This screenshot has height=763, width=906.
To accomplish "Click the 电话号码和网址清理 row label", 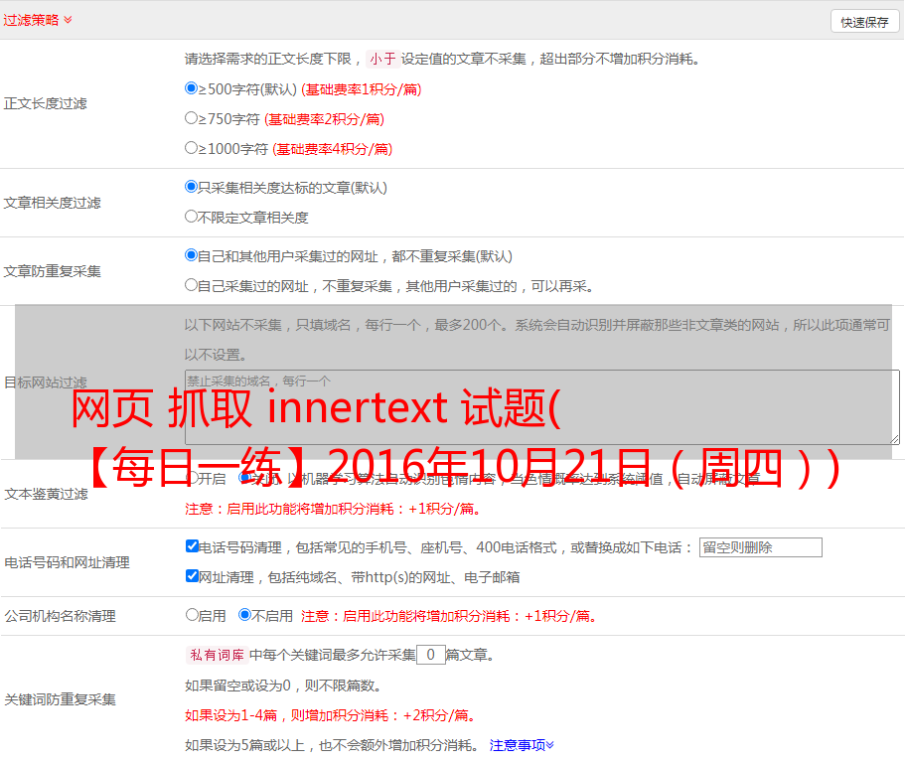I will coord(67,562).
